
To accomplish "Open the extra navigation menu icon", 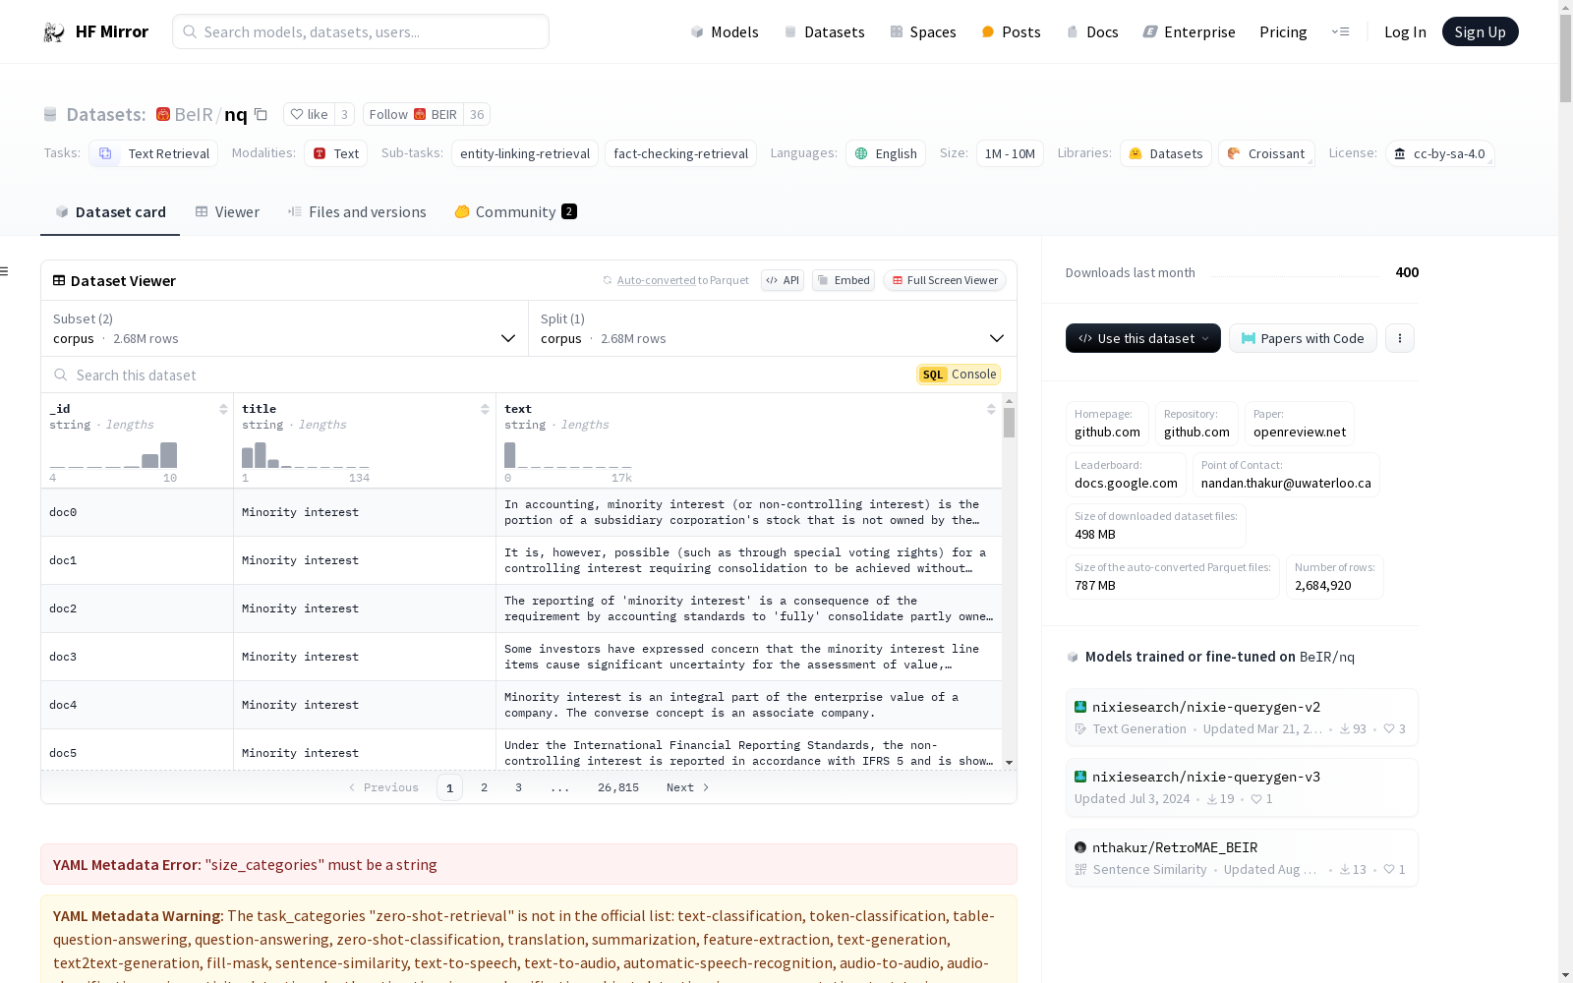I will tap(1340, 31).
